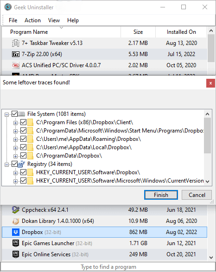The image size is (216, 272).
Task: Click folder icon for HKEY_CURRENT_USER\Software\Dropbox
Action: 31,172
